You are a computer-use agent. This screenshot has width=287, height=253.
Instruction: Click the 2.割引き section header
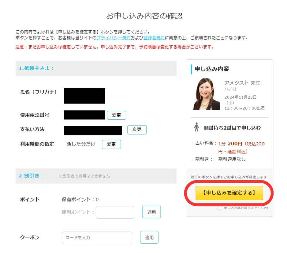96,176
